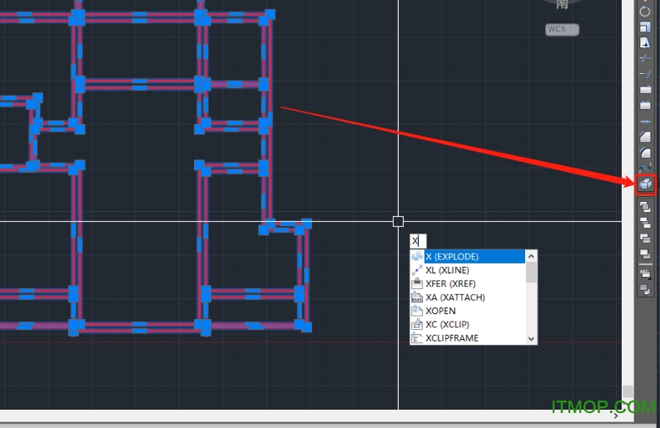Screen dimensions: 660x428
Task: Select the Scale tool
Action: 645,27
